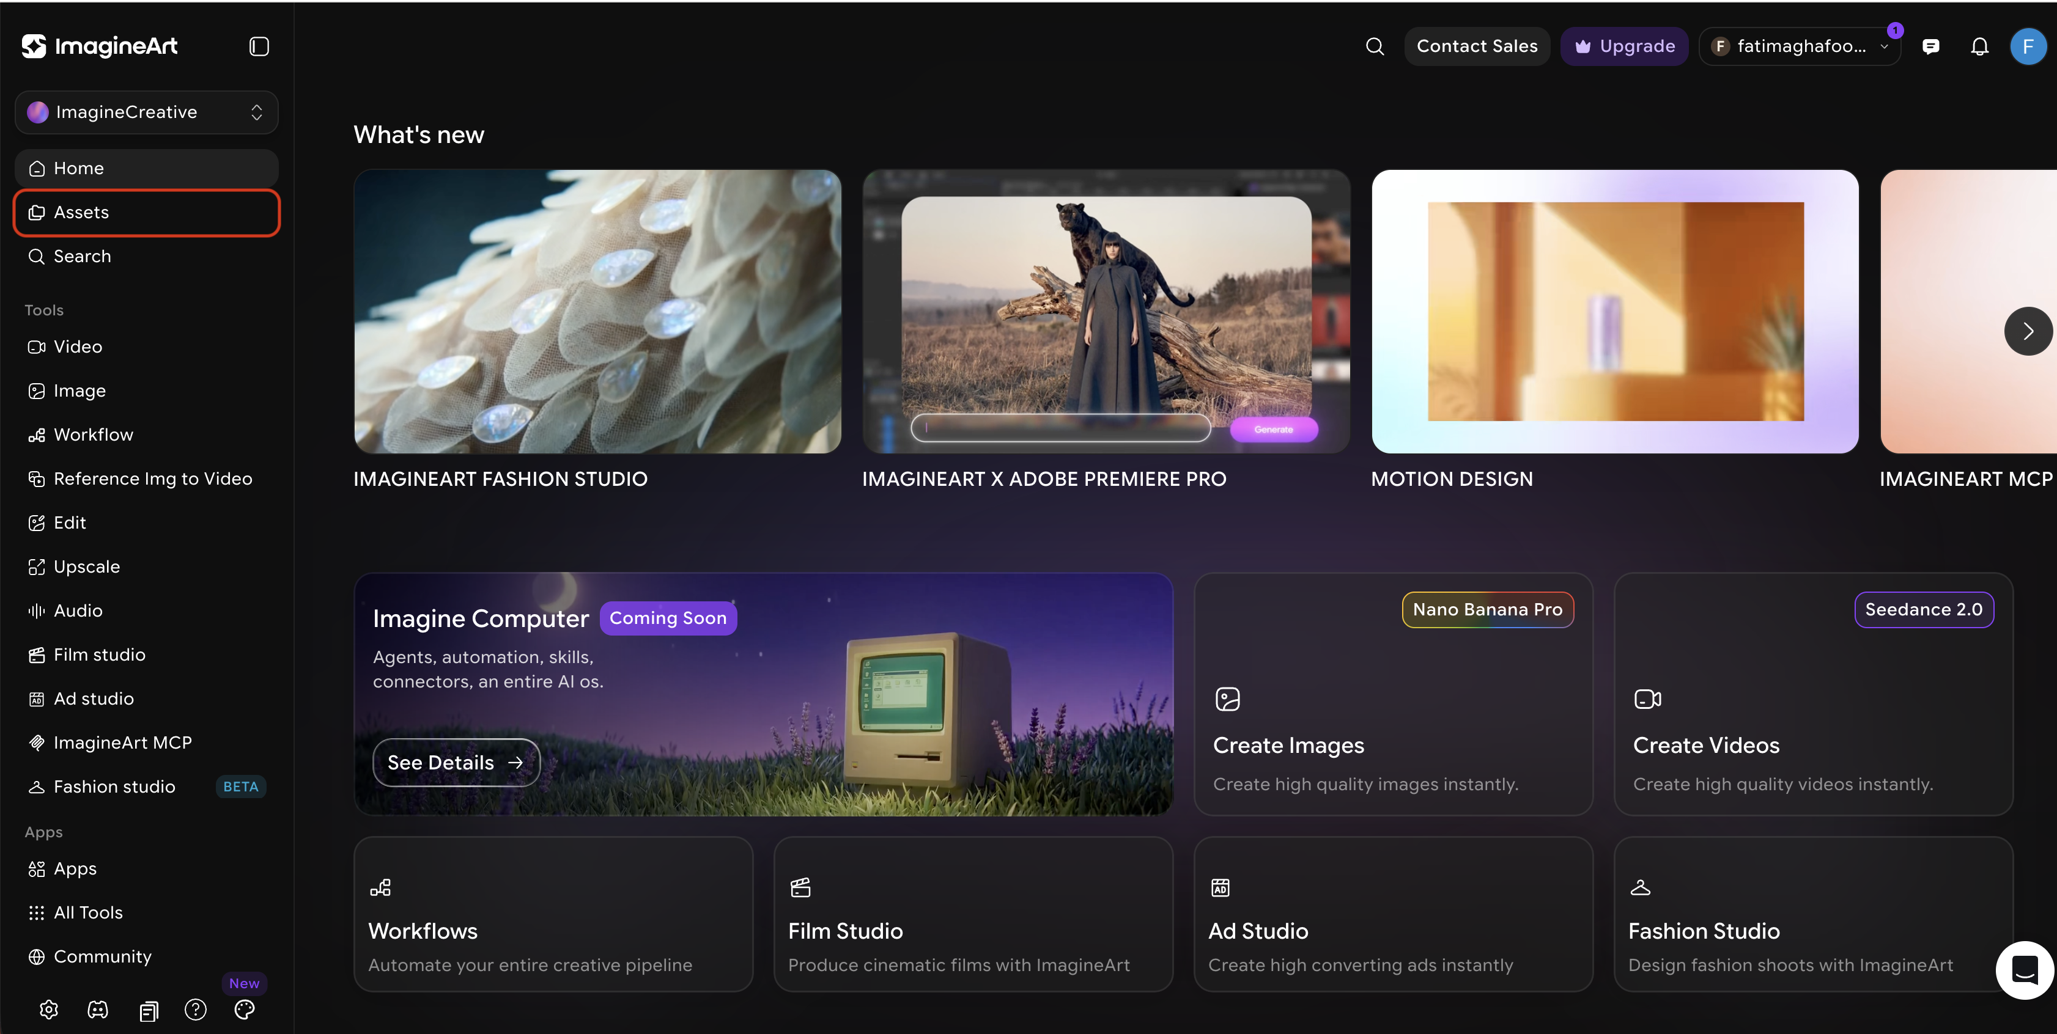Open the Fashion Studio card
Screen dimensions: 2057x1034
(1814, 914)
